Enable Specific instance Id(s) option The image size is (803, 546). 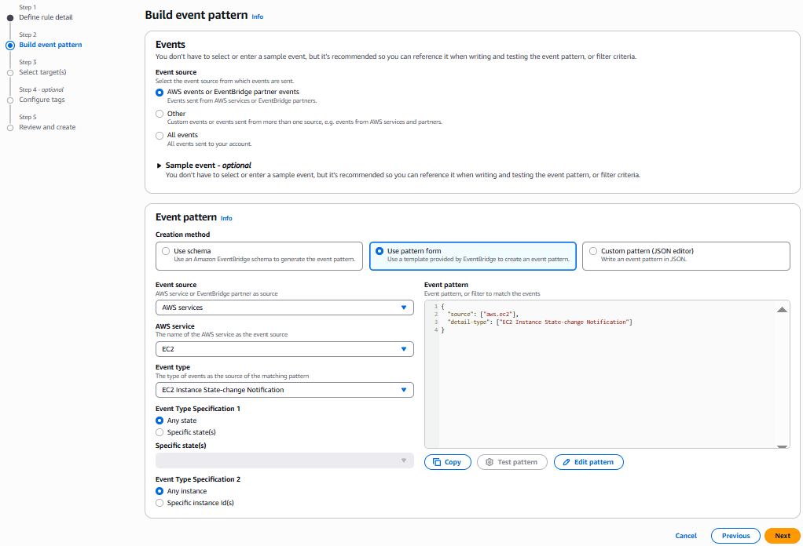[159, 502]
